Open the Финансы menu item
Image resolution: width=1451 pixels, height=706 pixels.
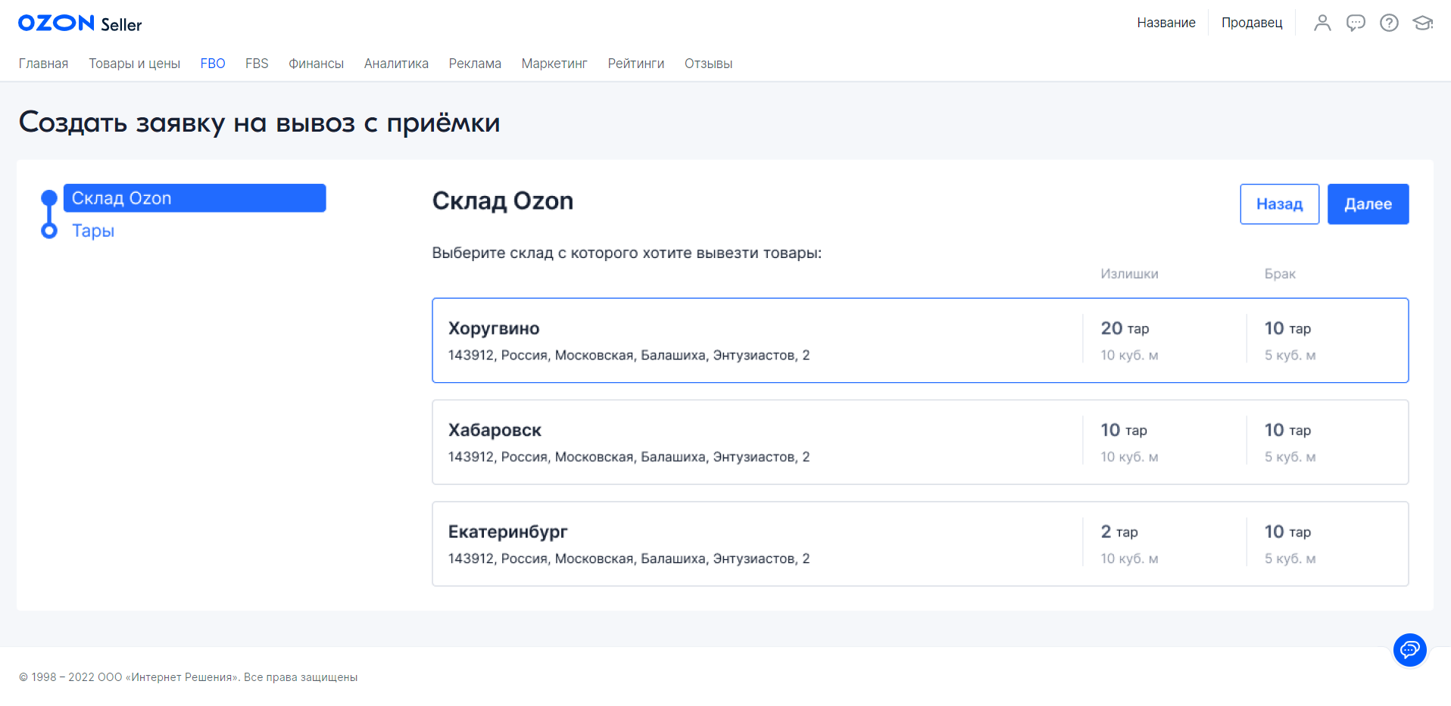pyautogui.click(x=316, y=64)
